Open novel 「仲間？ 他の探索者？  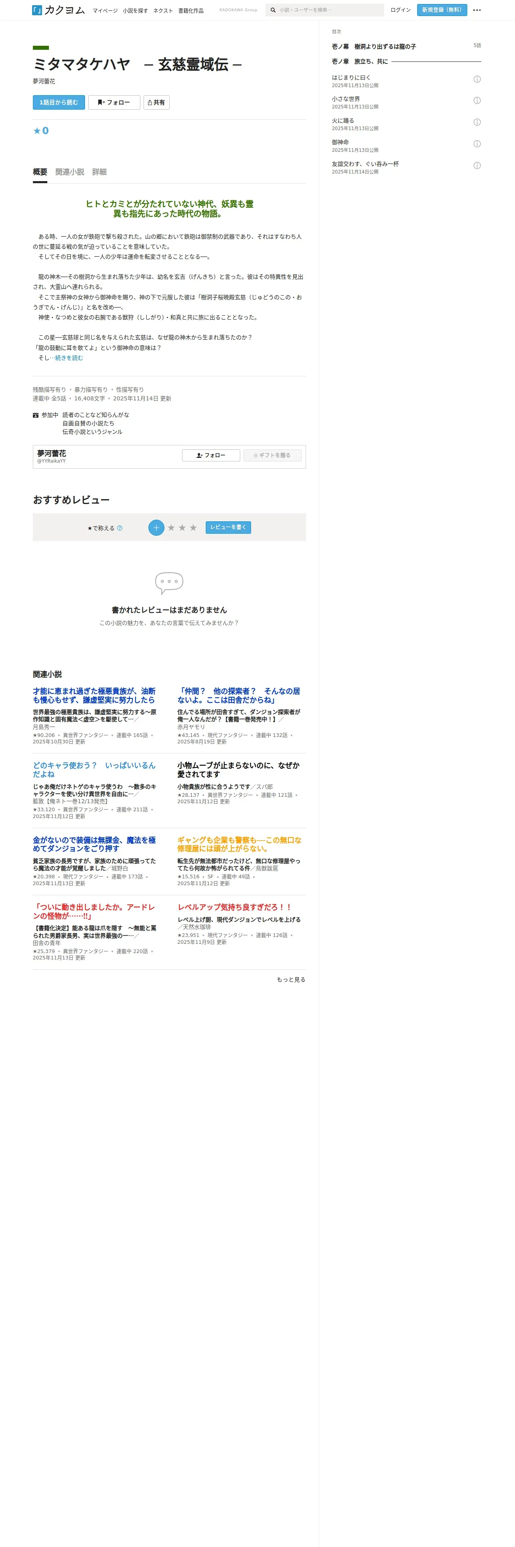pos(239,696)
